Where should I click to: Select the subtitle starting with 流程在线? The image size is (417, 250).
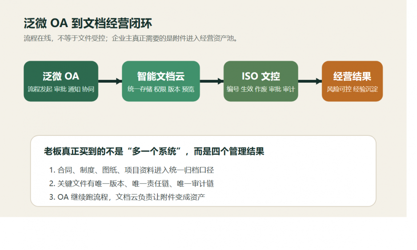(131, 39)
